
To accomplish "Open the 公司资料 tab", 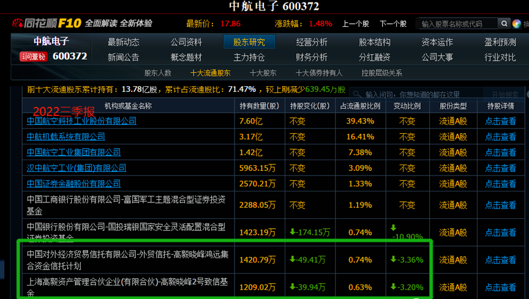I will pos(186,42).
